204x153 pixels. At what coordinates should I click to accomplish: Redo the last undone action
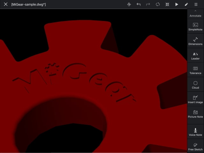(148, 4)
